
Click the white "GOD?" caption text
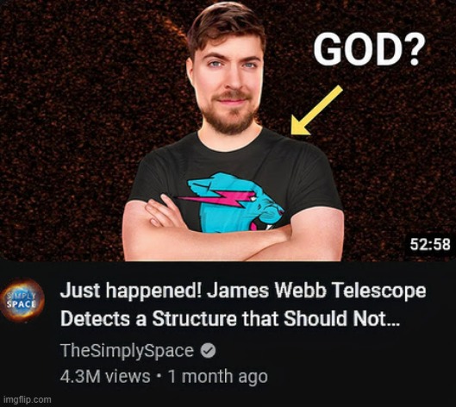click(x=369, y=51)
